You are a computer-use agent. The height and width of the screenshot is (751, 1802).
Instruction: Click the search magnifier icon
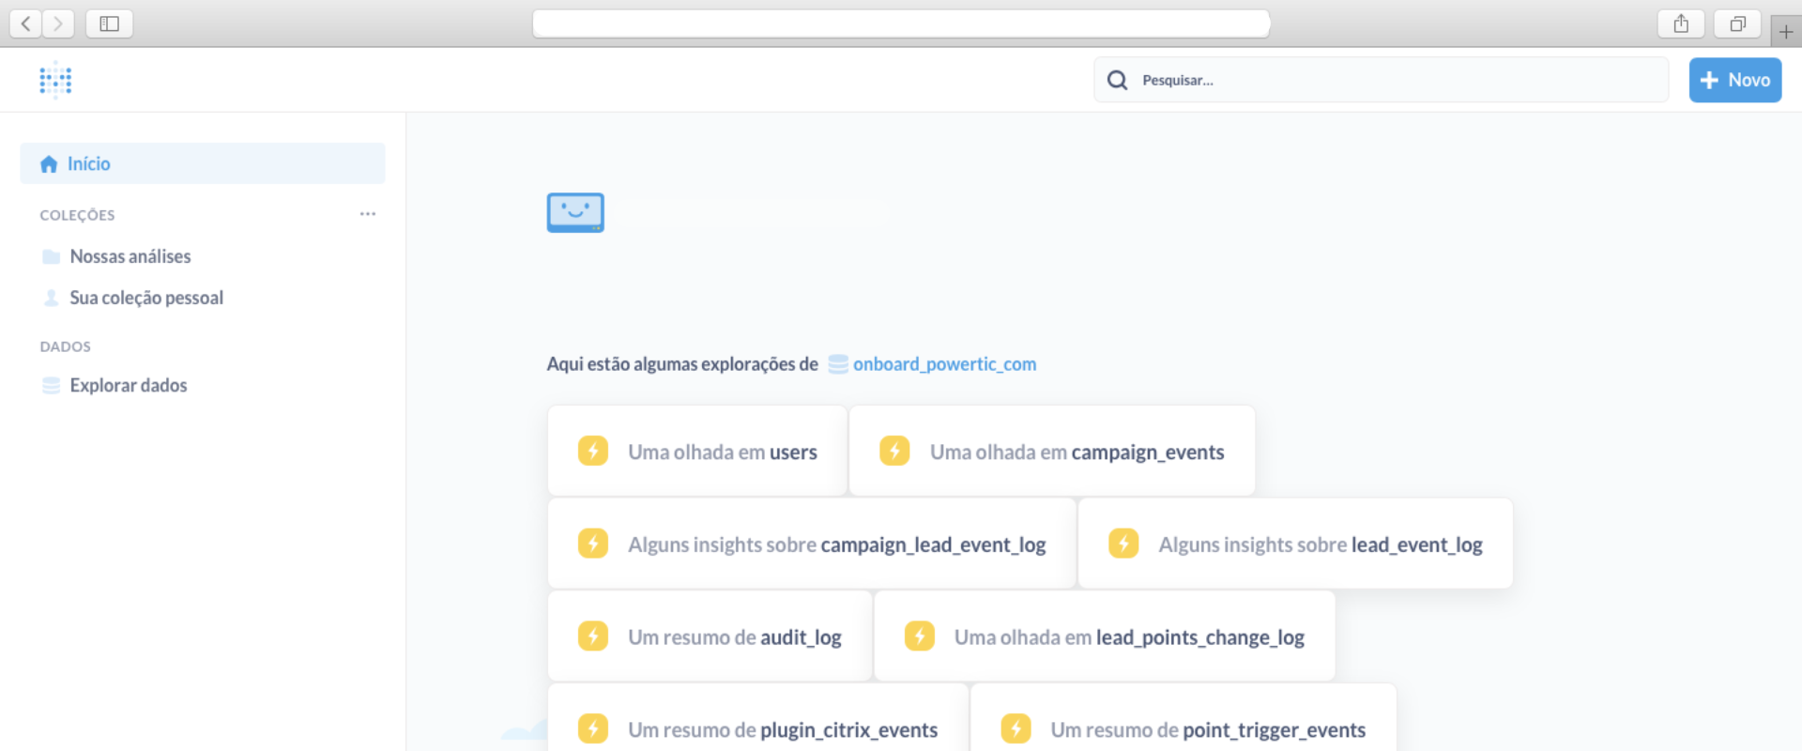(x=1117, y=80)
